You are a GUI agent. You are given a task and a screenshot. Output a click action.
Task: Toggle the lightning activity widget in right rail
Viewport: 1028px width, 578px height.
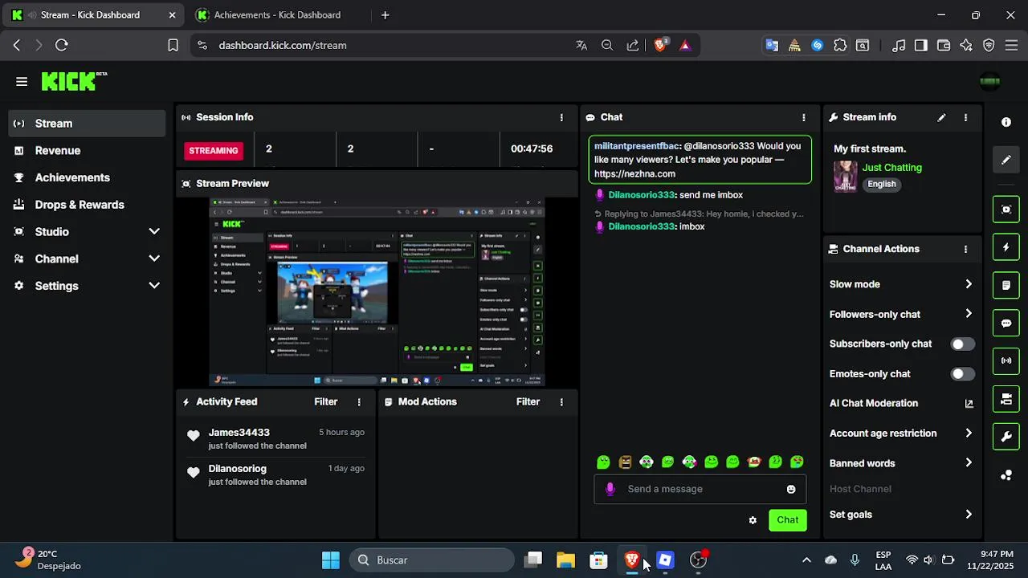click(1006, 247)
